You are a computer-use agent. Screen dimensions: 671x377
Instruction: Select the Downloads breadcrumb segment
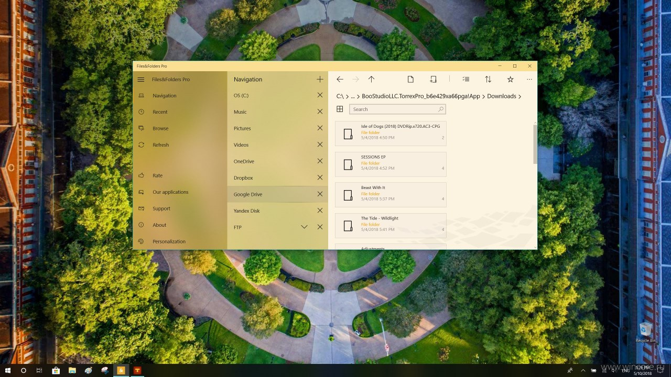502,96
